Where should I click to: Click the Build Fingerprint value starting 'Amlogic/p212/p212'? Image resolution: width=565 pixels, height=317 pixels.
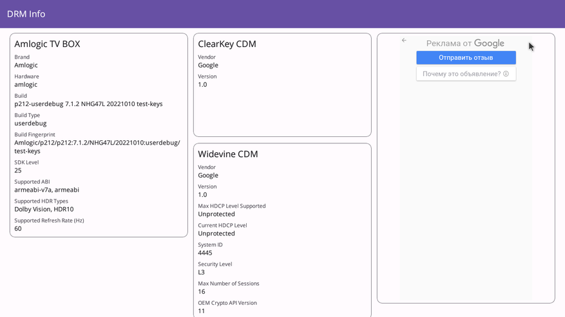pyautogui.click(x=97, y=147)
